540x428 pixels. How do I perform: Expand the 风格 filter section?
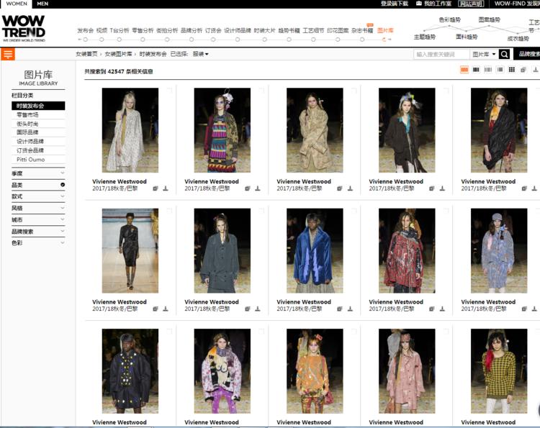click(x=38, y=208)
